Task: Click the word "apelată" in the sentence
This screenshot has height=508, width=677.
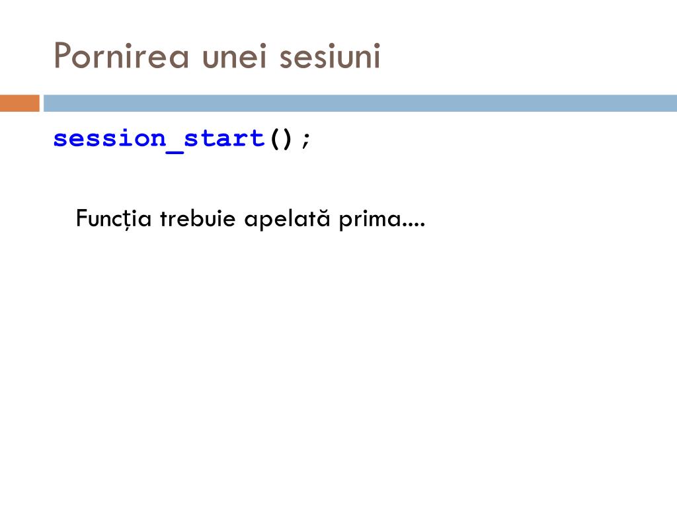Action: 287,218
